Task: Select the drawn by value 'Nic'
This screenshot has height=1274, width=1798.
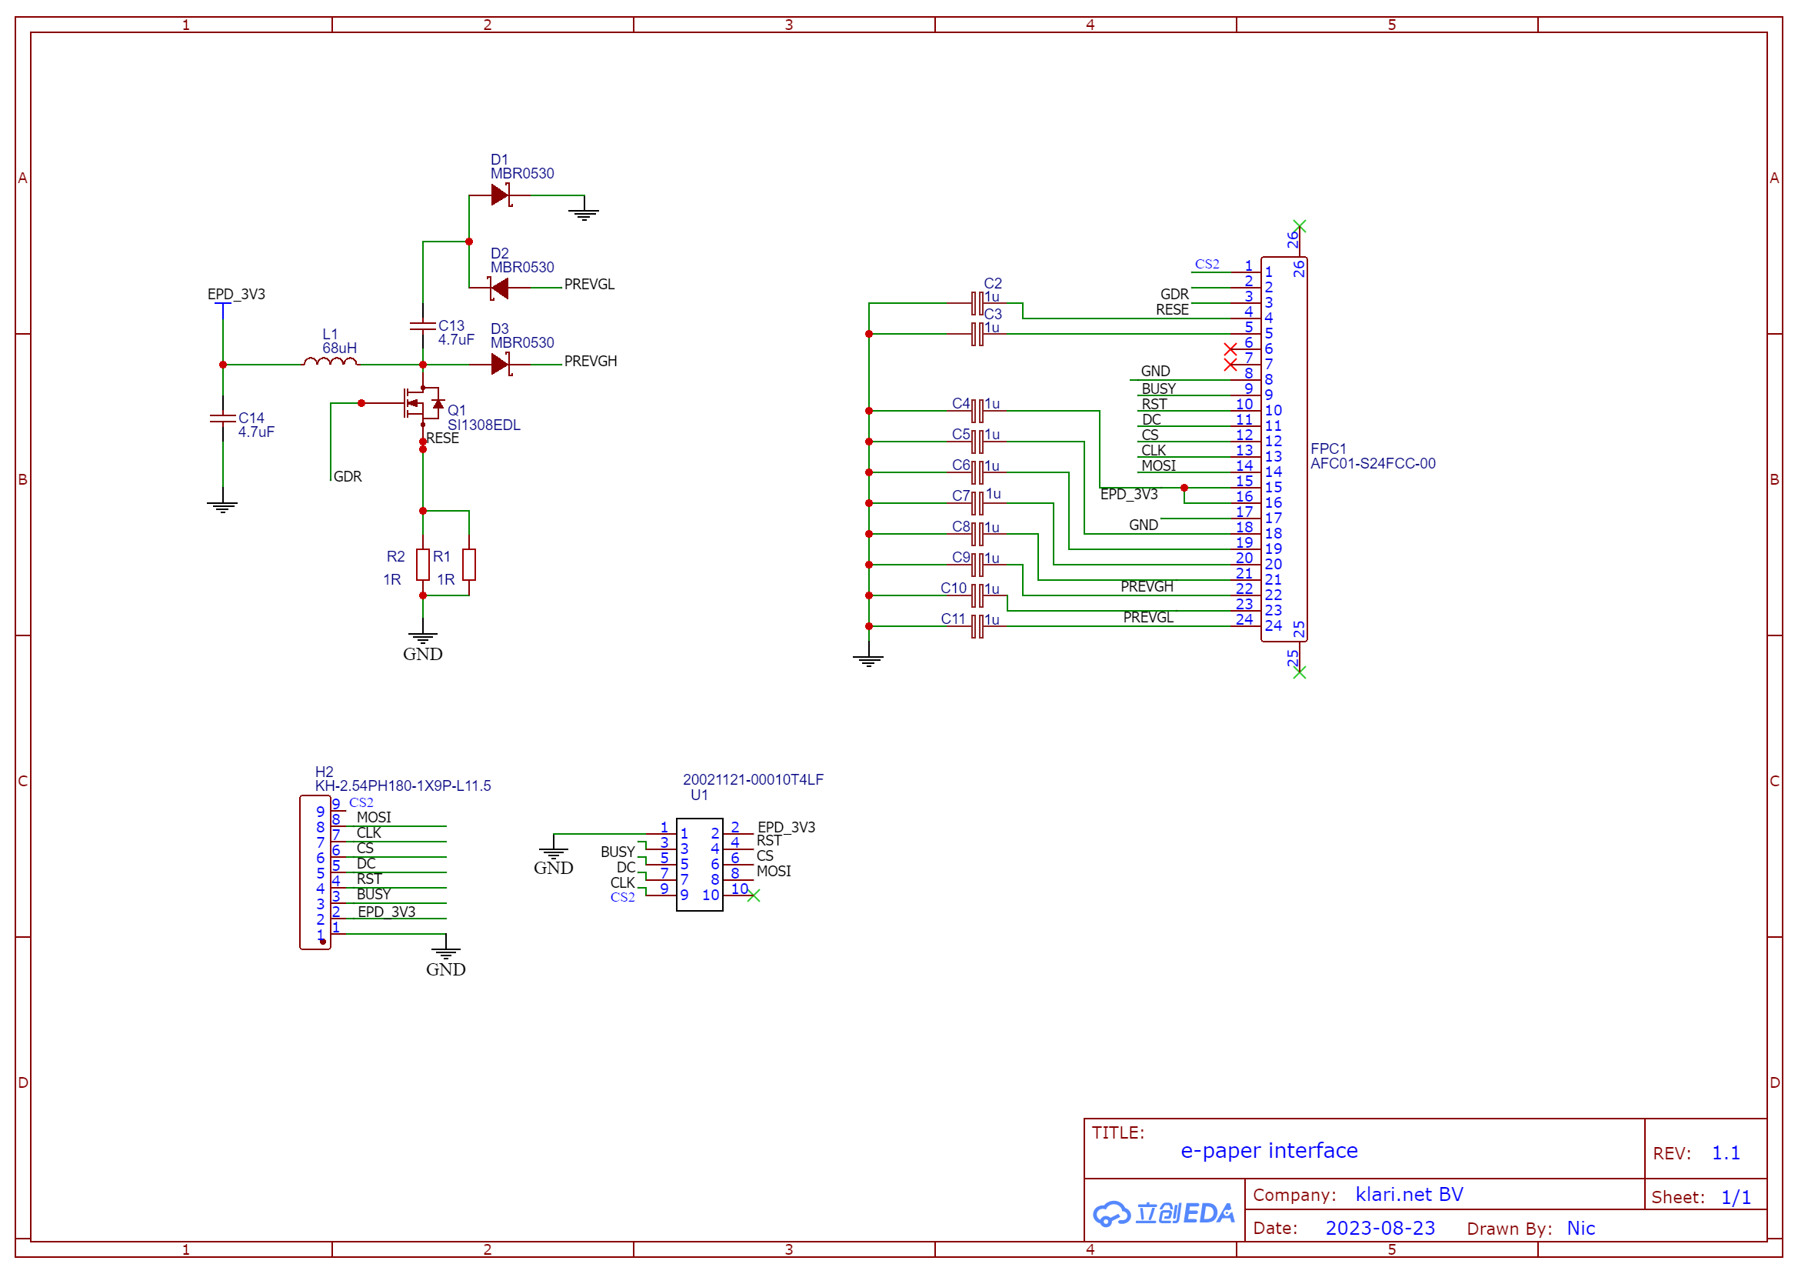Action: [x=1582, y=1229]
